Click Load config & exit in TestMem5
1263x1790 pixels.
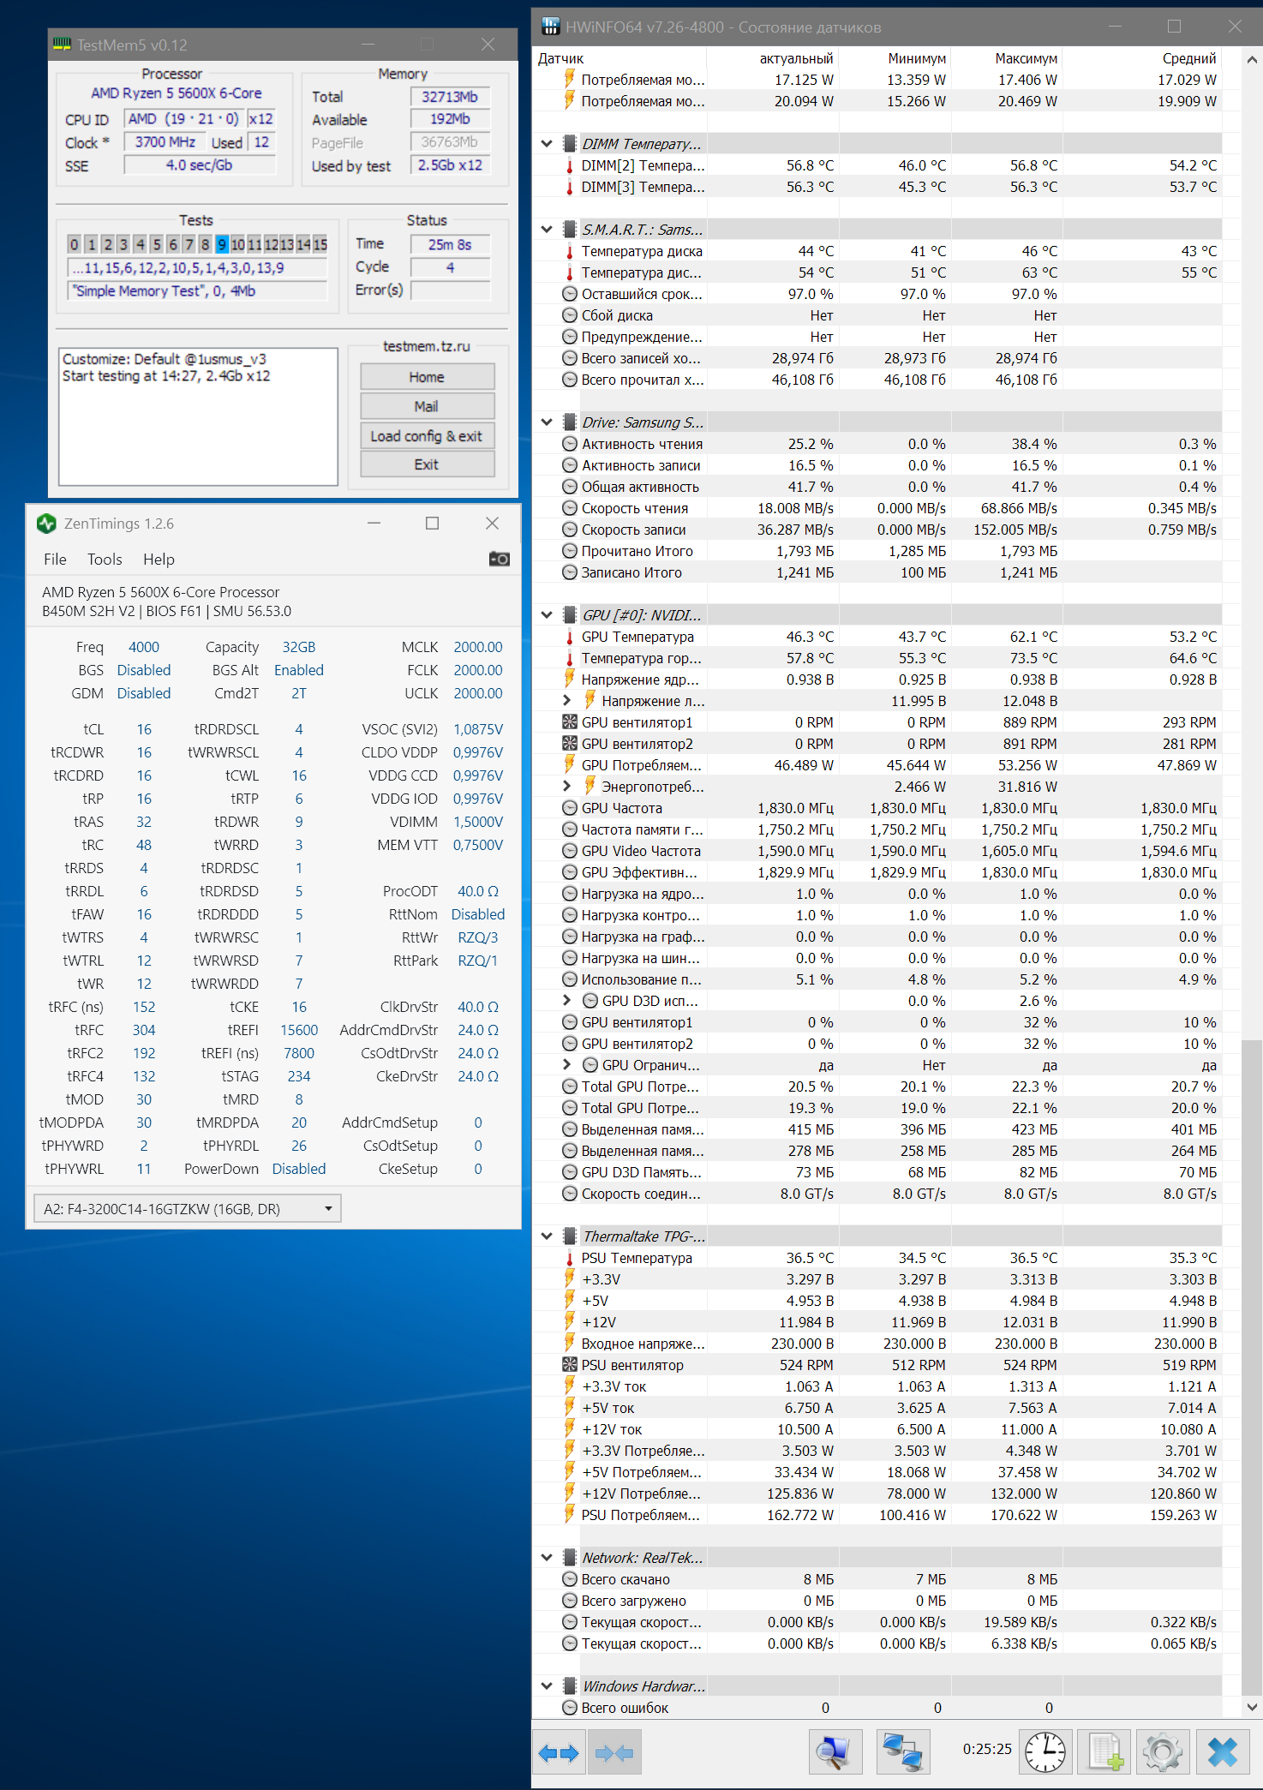pyautogui.click(x=427, y=435)
